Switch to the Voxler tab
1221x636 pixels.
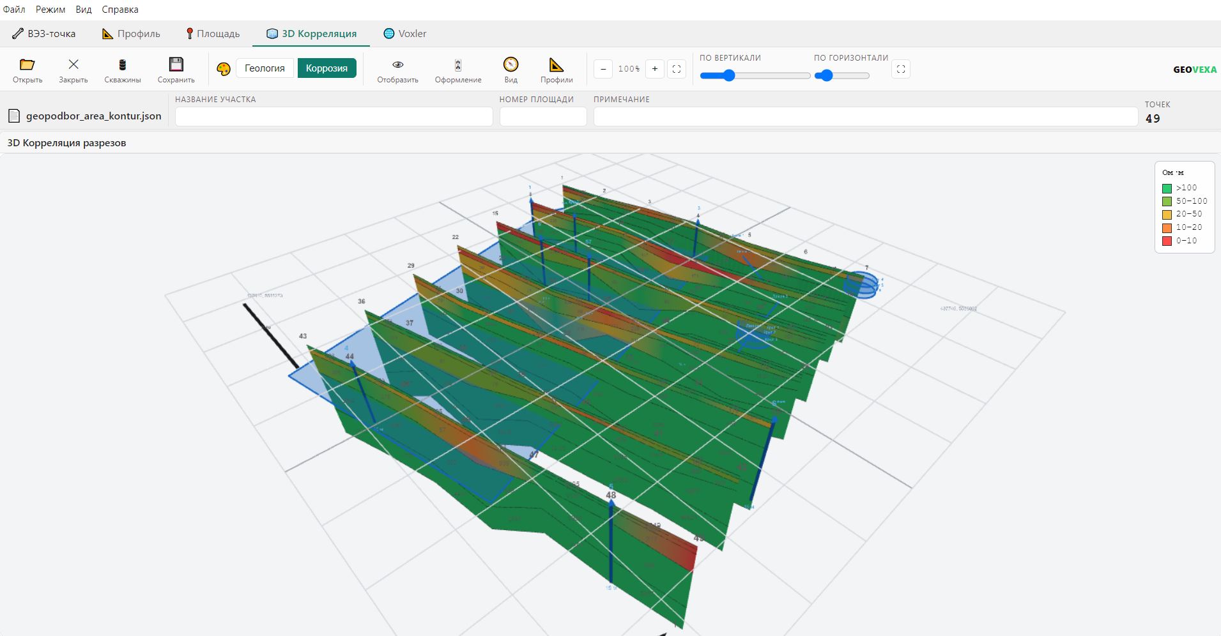(x=404, y=34)
